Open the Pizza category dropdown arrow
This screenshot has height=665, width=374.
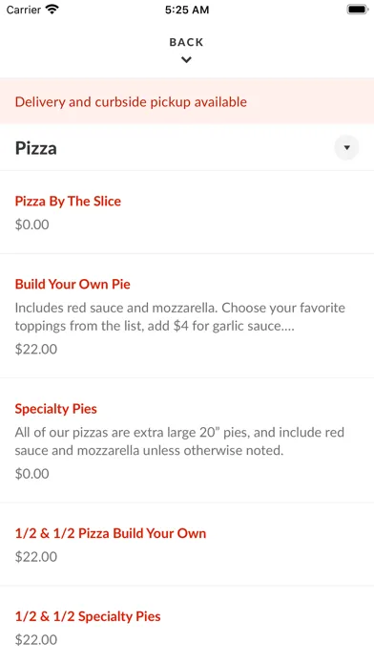(x=346, y=148)
